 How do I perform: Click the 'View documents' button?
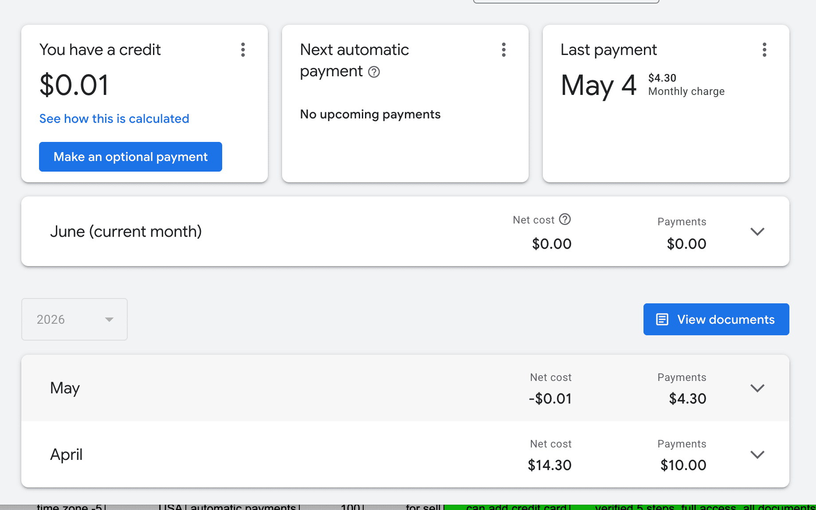716,319
